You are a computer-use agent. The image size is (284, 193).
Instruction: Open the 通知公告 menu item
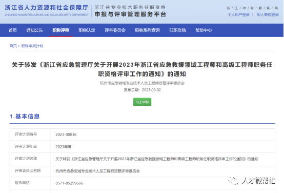pyautogui.click(x=34, y=30)
